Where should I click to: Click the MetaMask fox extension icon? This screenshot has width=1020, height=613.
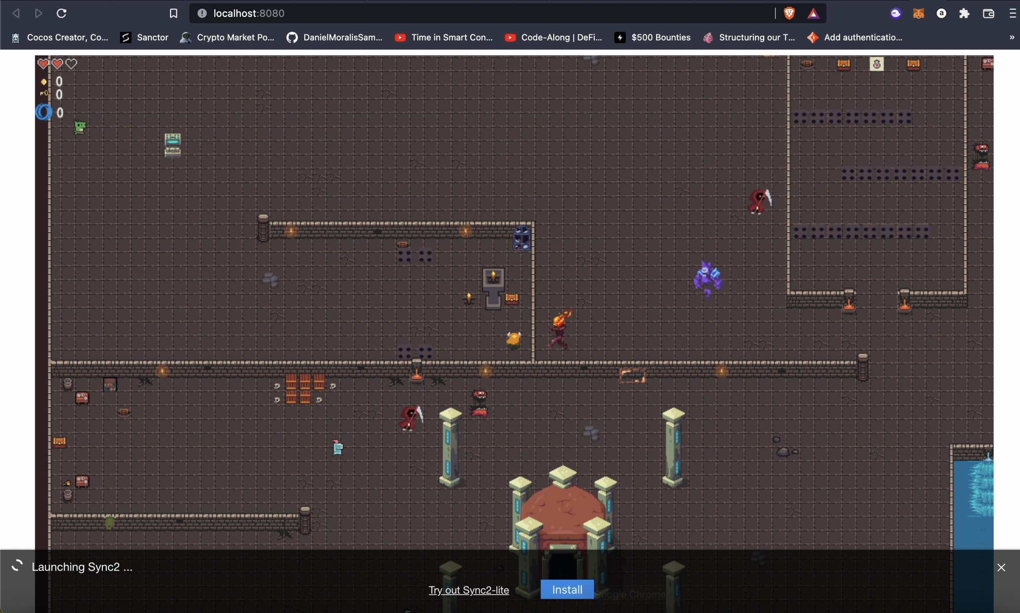tap(918, 14)
